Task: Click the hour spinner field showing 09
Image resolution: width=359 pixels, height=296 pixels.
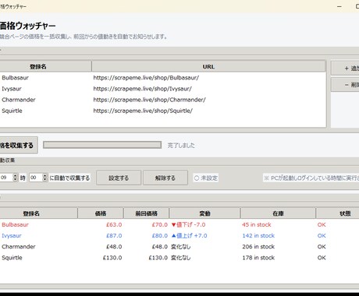Action: (9, 178)
